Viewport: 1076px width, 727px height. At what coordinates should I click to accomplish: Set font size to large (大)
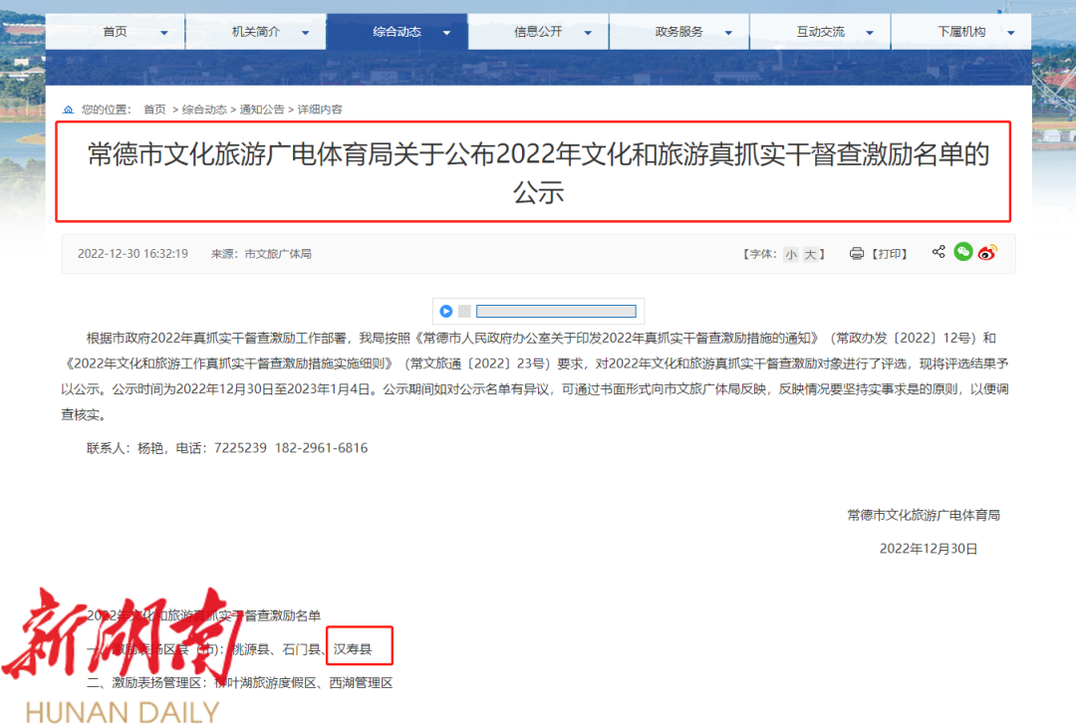coord(811,254)
